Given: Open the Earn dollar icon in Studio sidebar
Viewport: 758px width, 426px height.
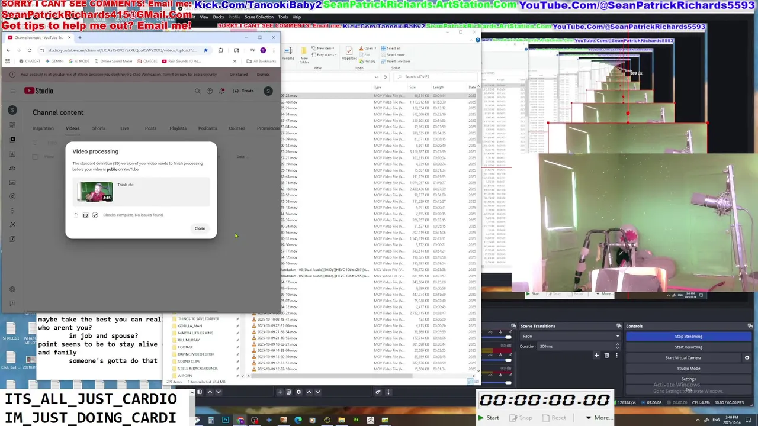Looking at the screenshot, I should tap(12, 211).
